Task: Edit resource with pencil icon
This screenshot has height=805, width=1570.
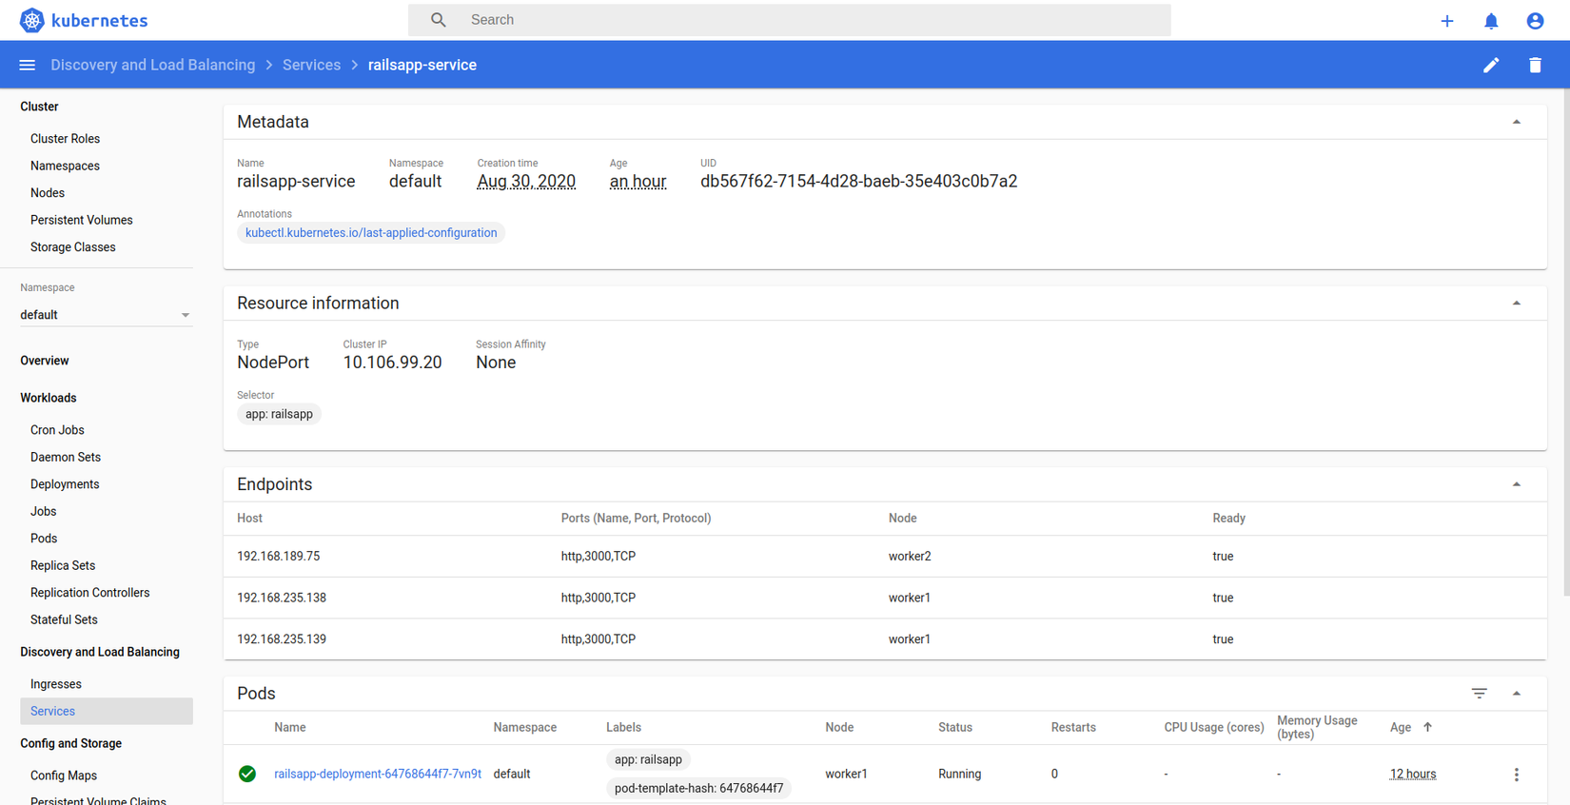Action: [1491, 65]
